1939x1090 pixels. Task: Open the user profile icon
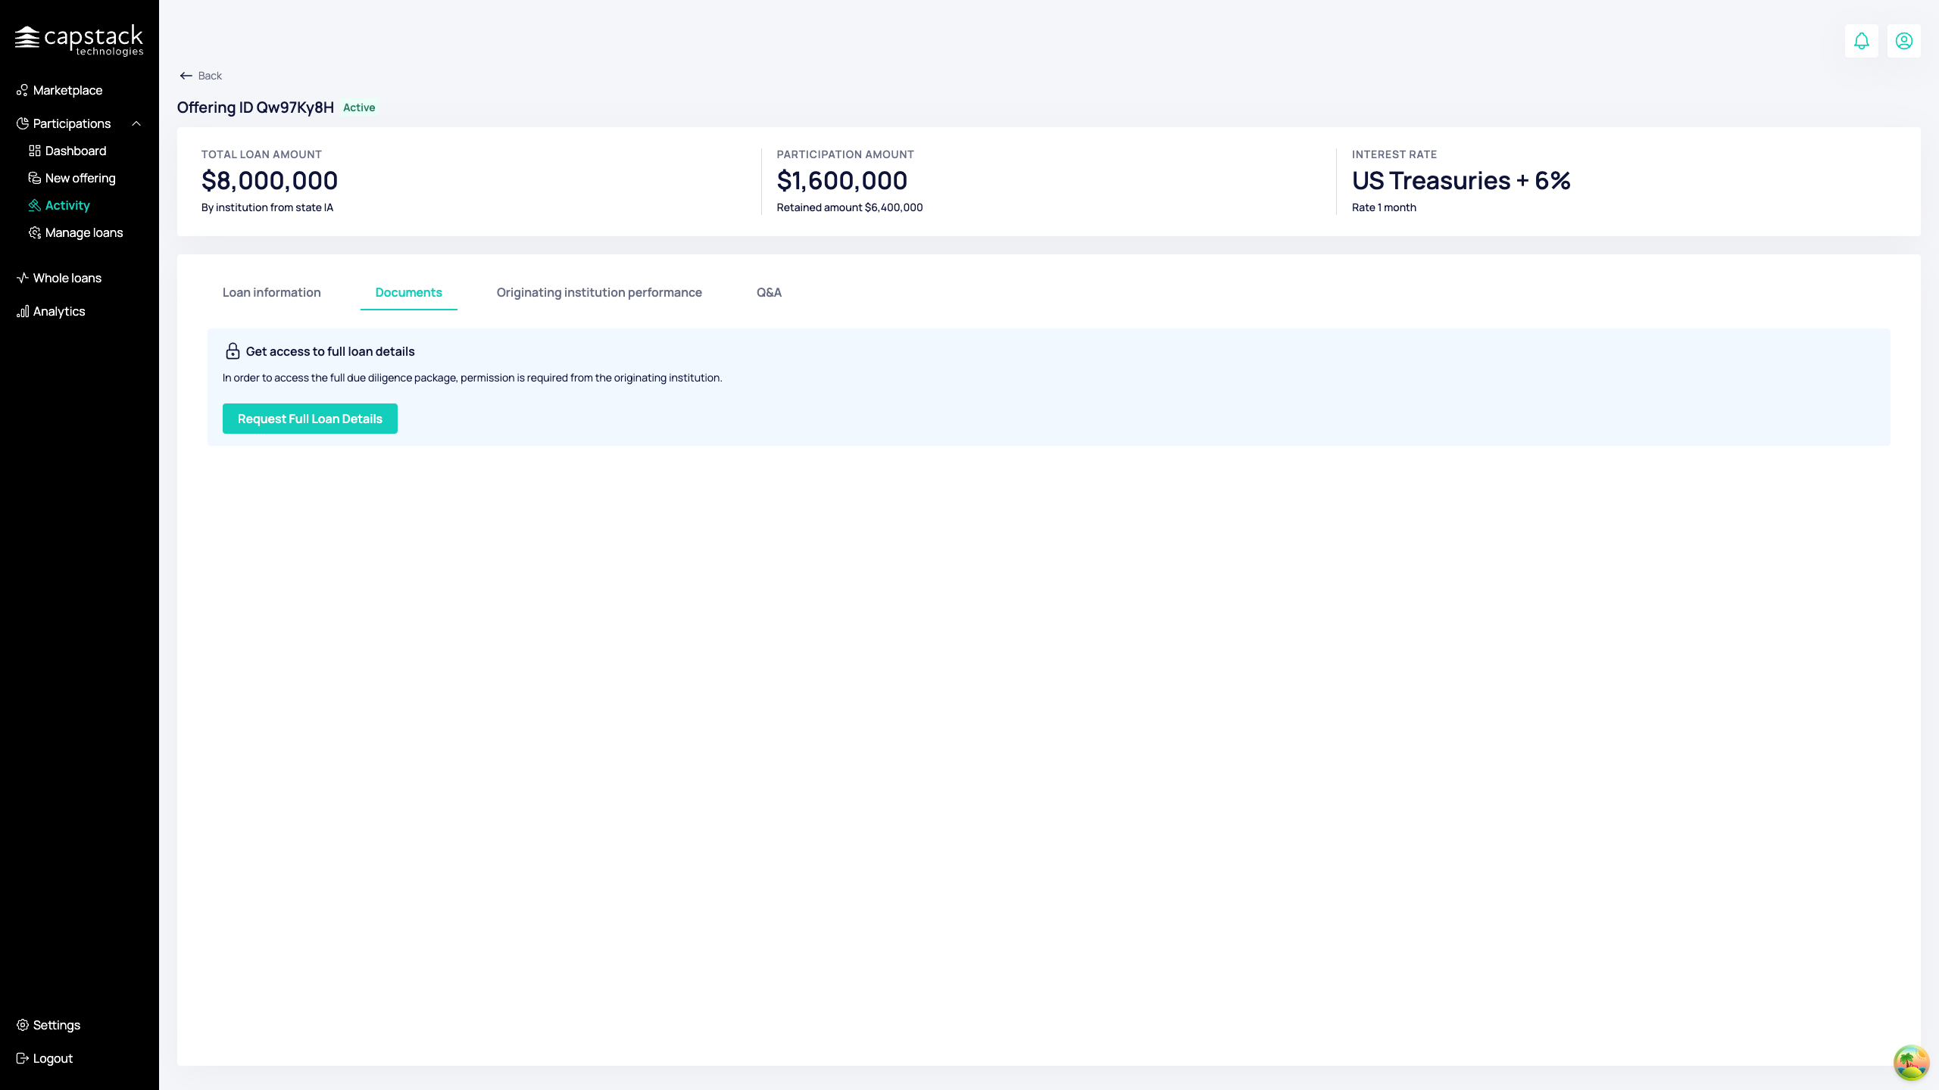pos(1903,41)
